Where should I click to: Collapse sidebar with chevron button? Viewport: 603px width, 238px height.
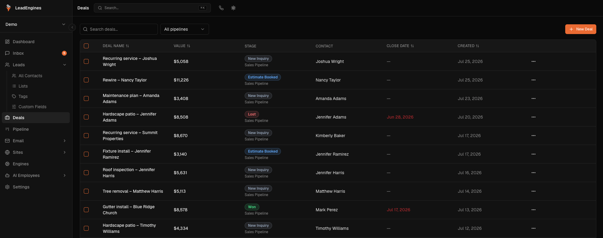click(72, 27)
